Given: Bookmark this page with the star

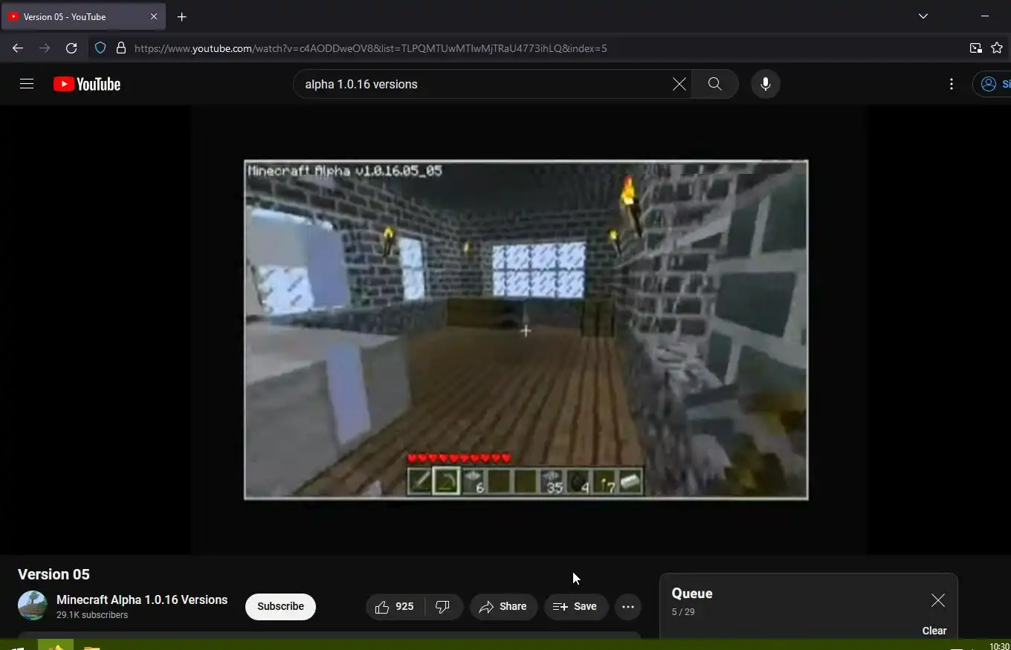Looking at the screenshot, I should coord(997,48).
